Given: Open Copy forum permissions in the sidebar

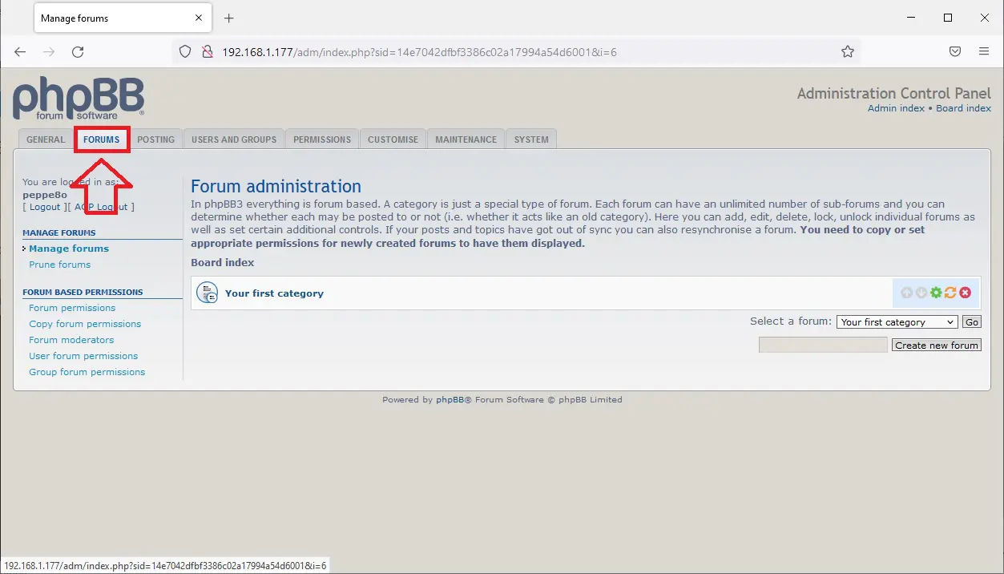Looking at the screenshot, I should click(85, 324).
